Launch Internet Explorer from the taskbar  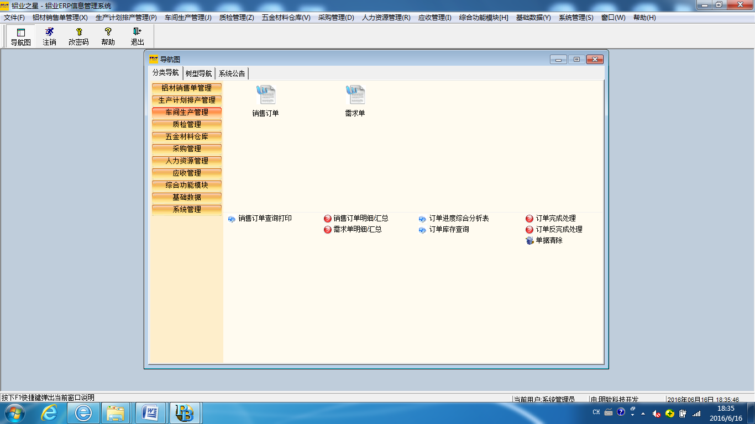tap(50, 413)
